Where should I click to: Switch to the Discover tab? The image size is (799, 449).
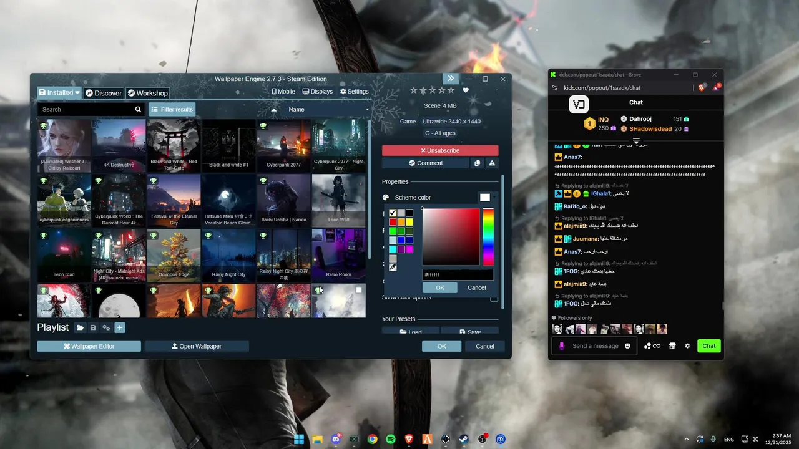click(x=104, y=93)
